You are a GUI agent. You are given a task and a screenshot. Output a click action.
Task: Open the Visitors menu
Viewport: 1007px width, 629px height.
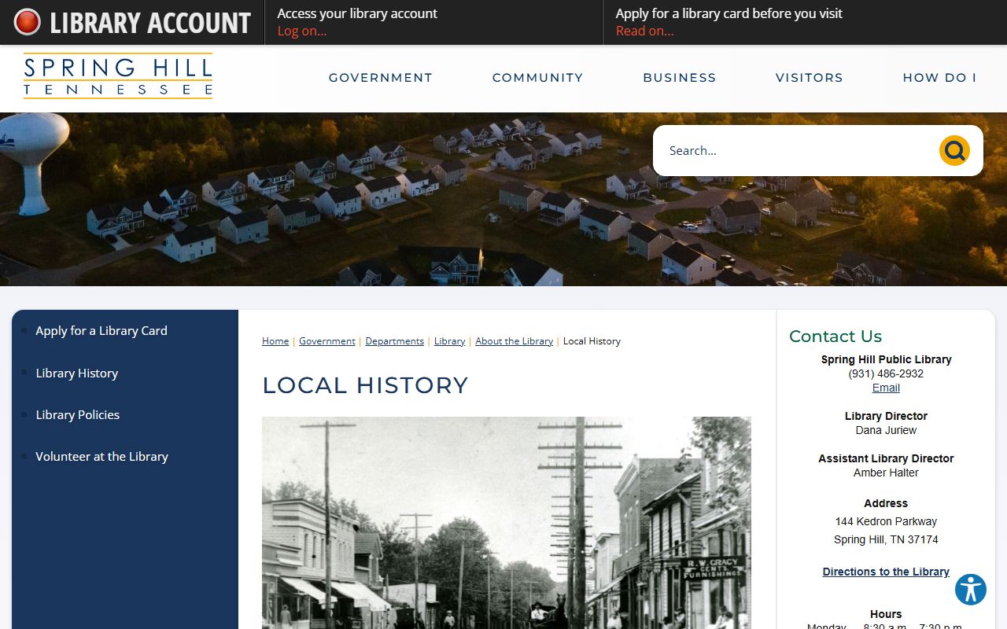click(810, 78)
